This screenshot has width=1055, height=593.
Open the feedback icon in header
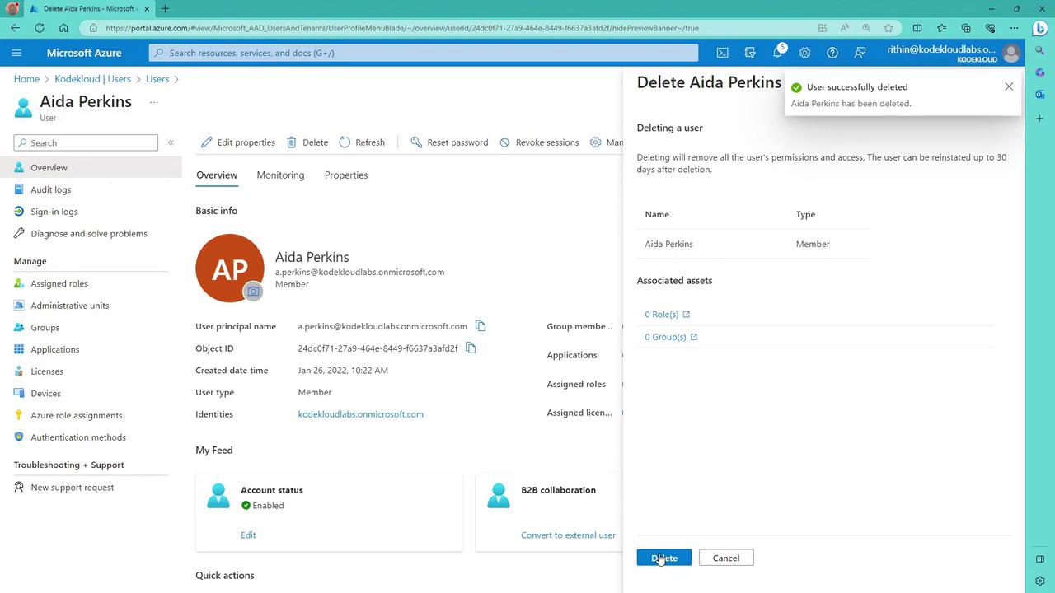[860, 53]
